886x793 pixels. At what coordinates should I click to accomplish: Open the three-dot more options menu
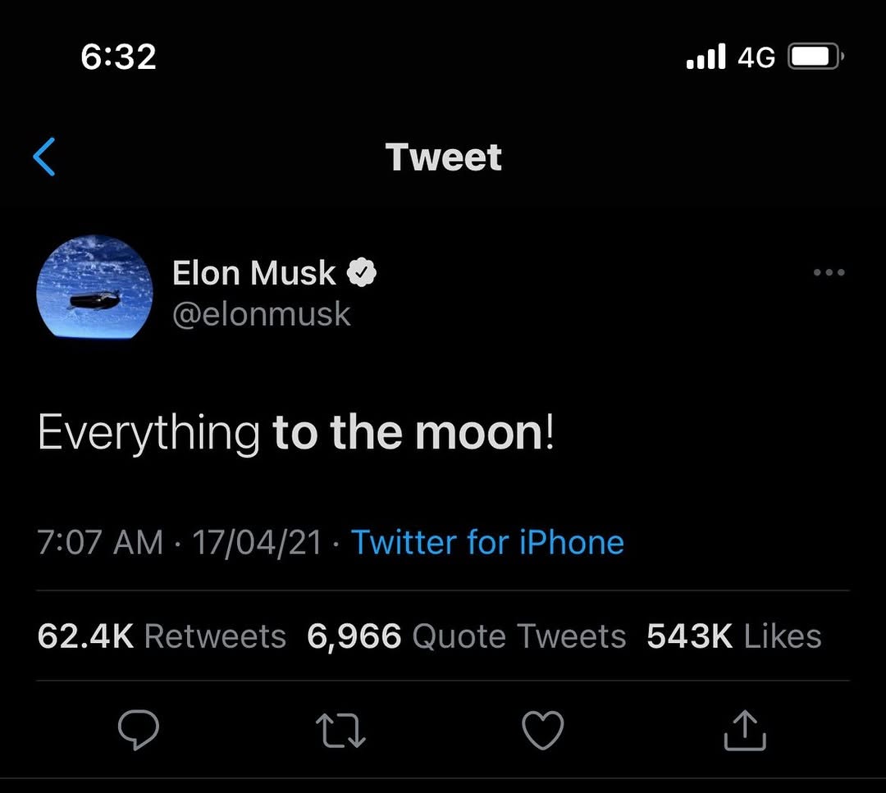coord(829,272)
